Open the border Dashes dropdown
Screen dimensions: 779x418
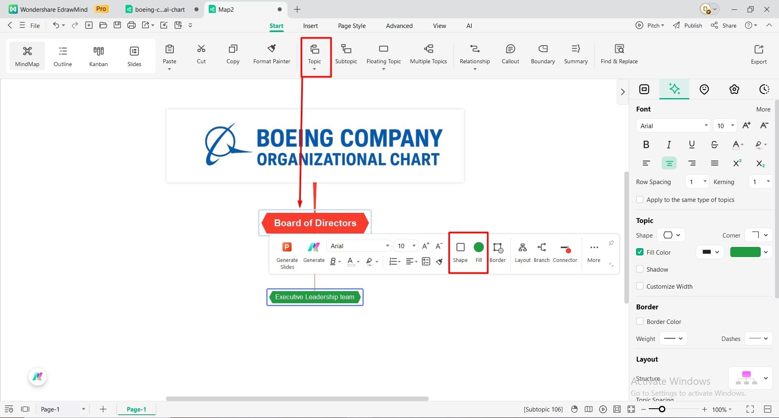point(759,339)
